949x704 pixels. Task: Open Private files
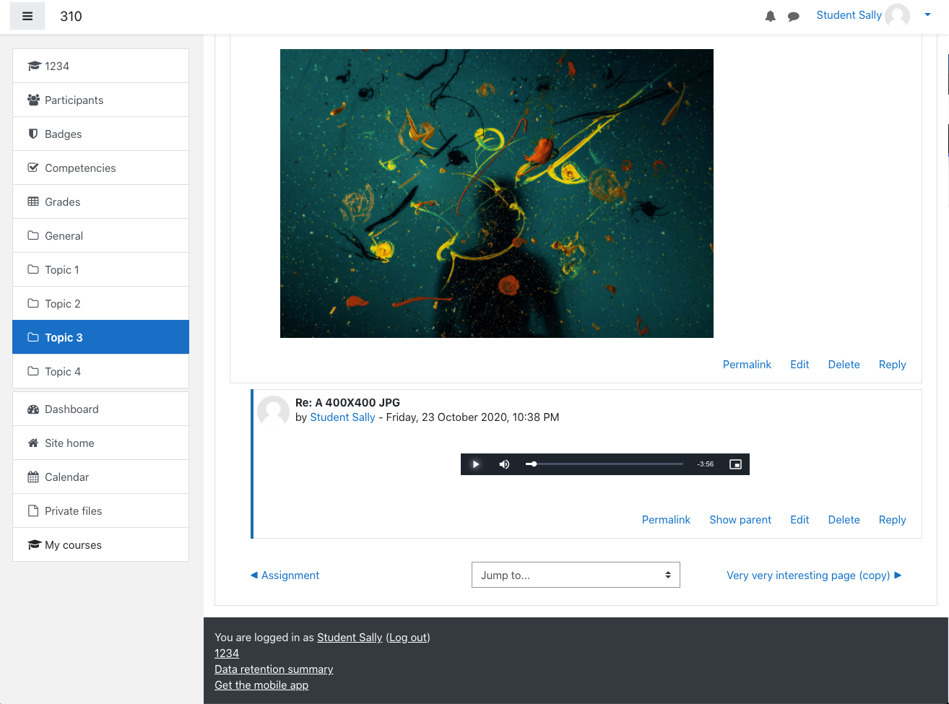(x=101, y=510)
